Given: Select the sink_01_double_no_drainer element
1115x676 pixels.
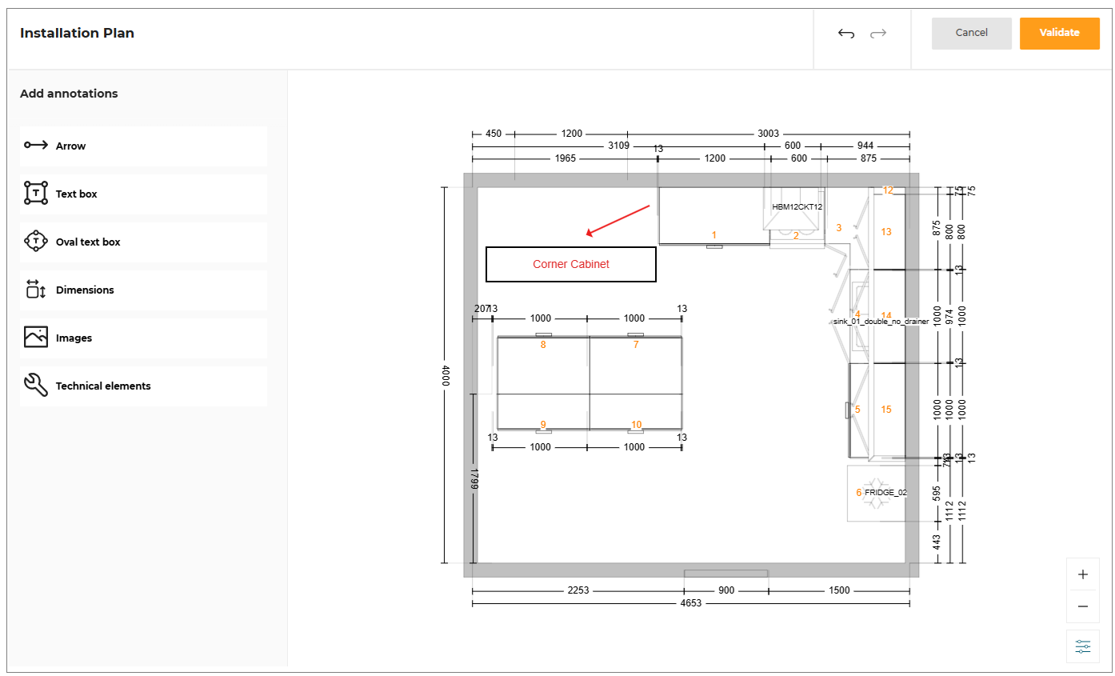Looking at the screenshot, I should point(880,321).
